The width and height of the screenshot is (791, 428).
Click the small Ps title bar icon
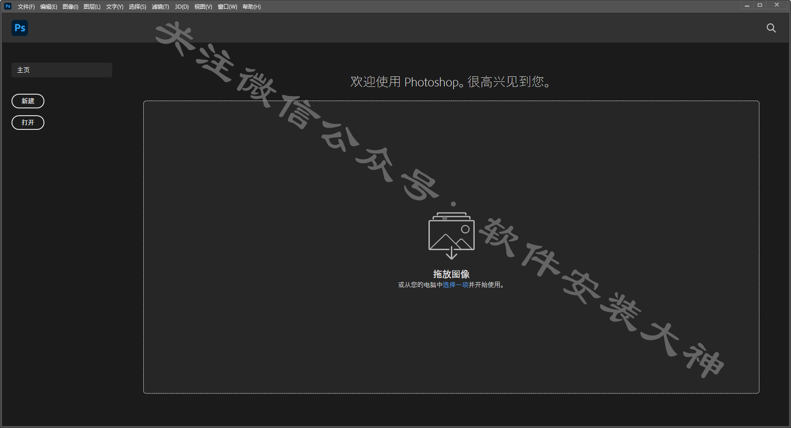(8, 6)
